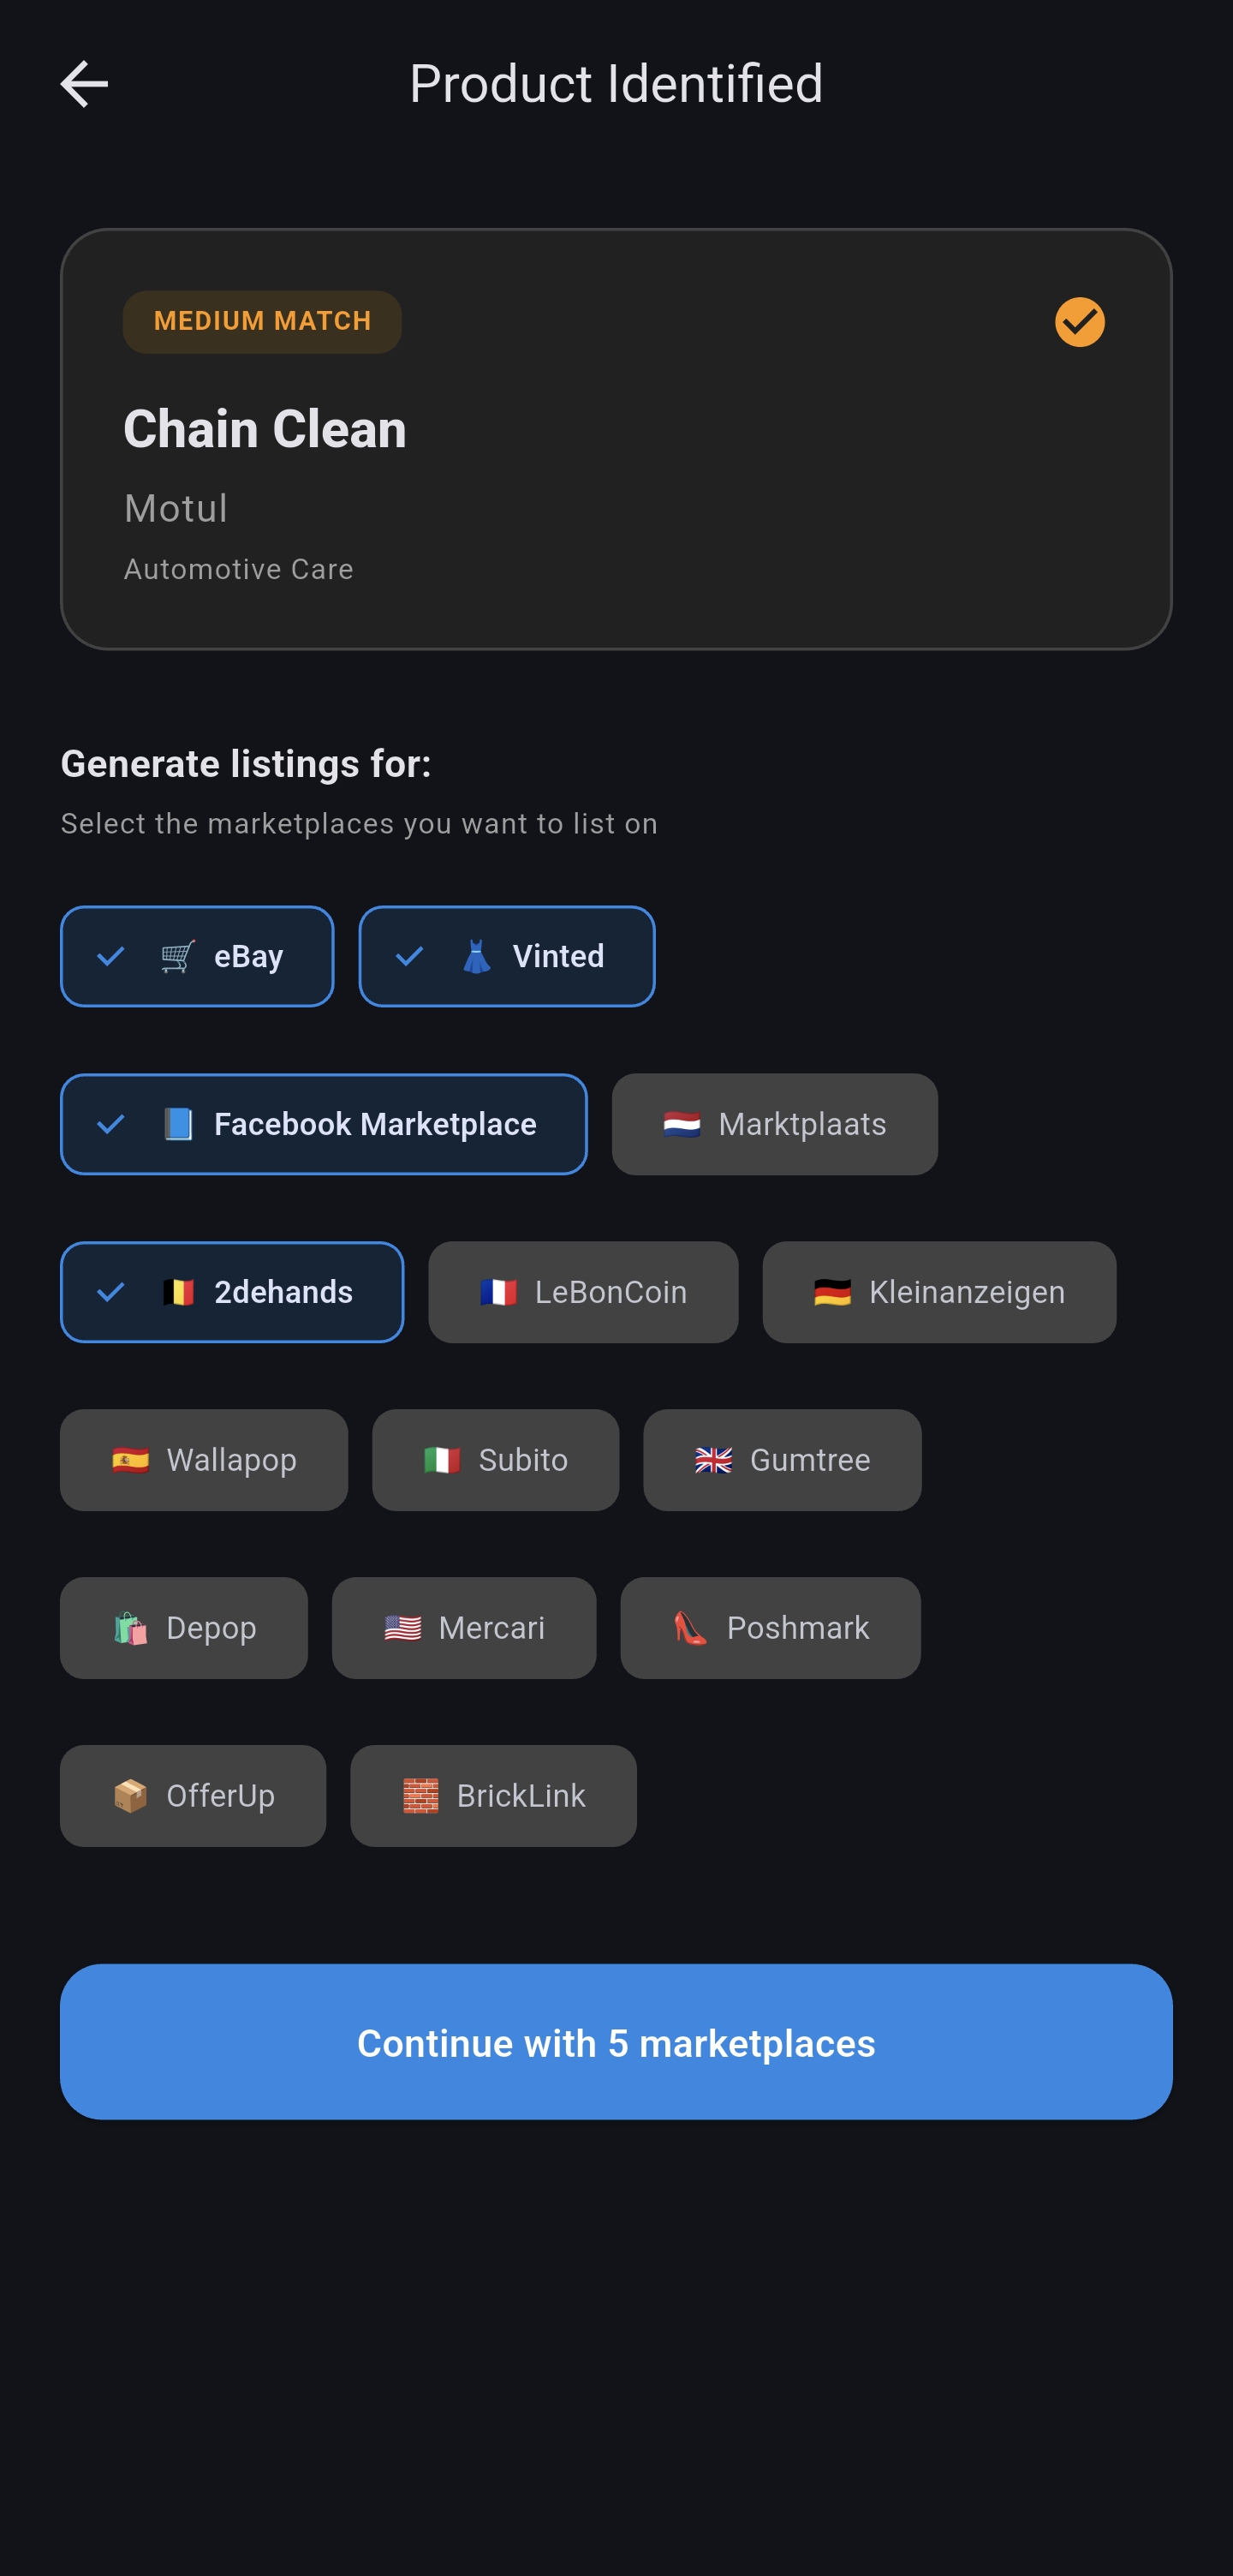The image size is (1233, 2576).
Task: Select the Subito marketplace
Action: pos(496,1460)
